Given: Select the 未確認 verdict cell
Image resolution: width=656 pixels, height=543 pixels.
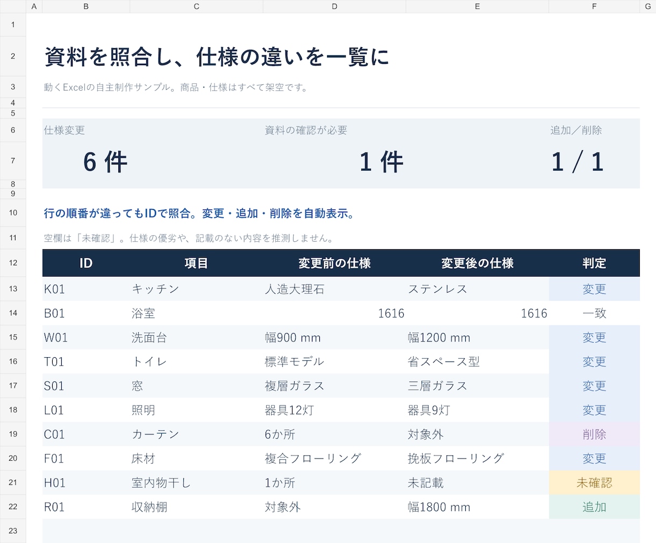Looking at the screenshot, I should click(x=594, y=482).
